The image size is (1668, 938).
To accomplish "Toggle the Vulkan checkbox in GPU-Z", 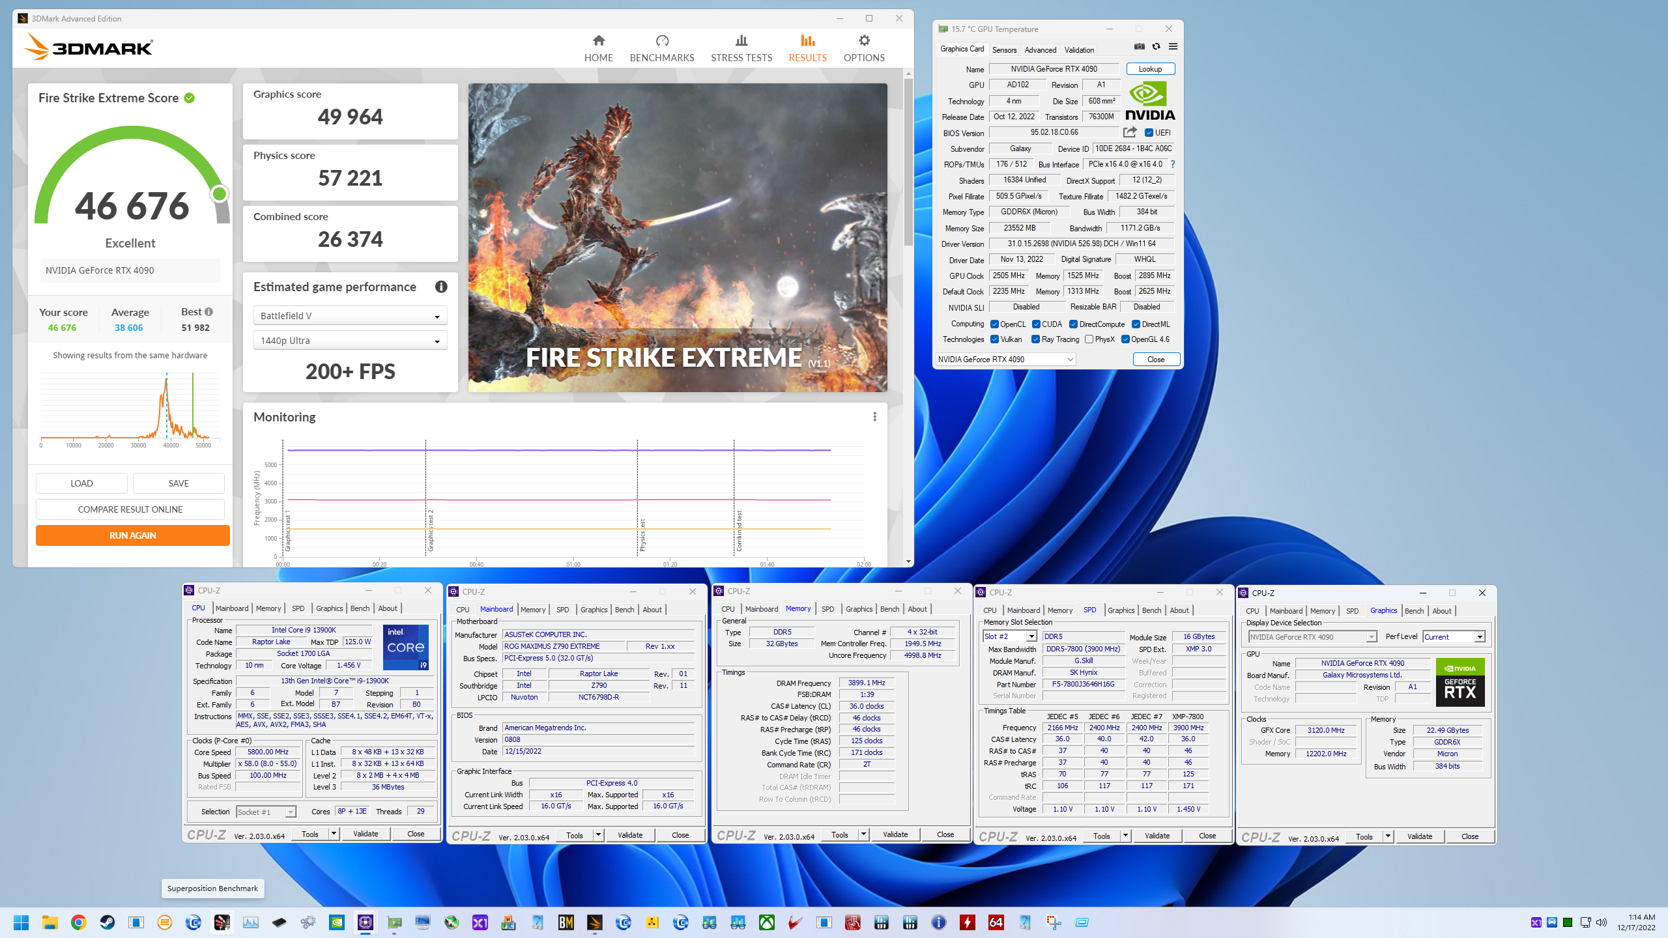I will (x=995, y=339).
